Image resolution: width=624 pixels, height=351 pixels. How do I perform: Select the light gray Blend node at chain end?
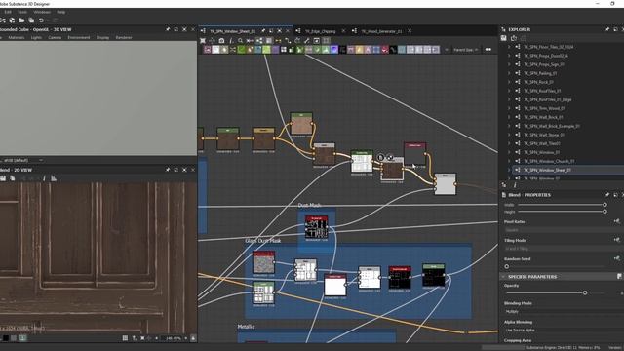pos(445,184)
